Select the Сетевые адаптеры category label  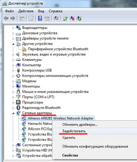point(37,113)
